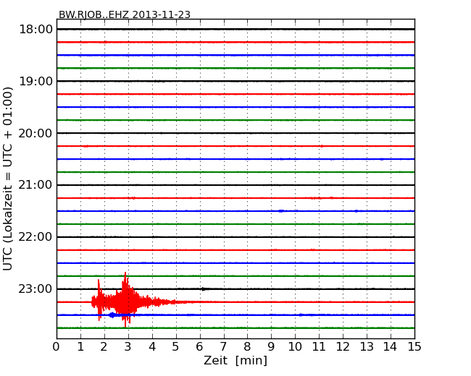
Task: Select the 23:00 time label
Action: 36,289
